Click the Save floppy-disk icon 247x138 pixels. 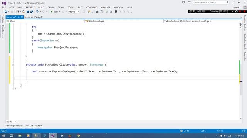[x=28, y=12]
